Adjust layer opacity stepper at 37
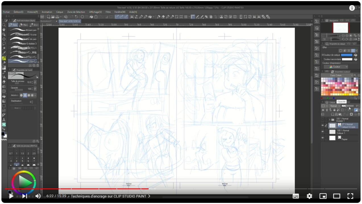The image size is (362, 204). (x=359, y=106)
